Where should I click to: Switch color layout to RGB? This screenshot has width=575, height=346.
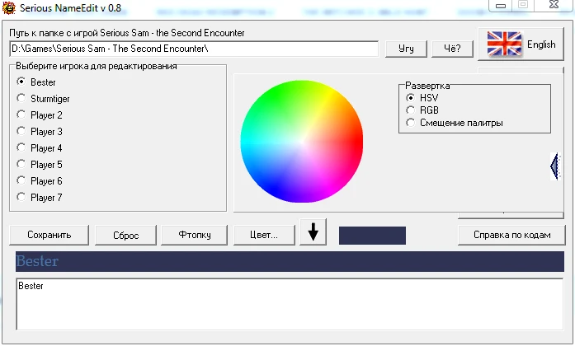pos(411,110)
